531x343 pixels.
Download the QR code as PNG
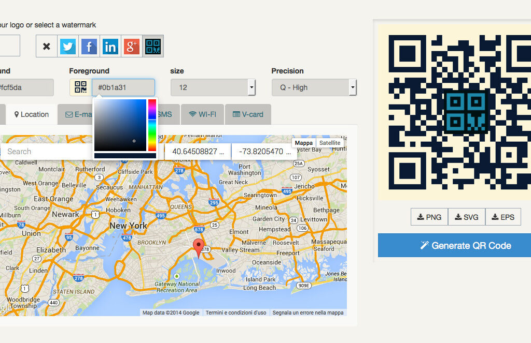coord(429,217)
